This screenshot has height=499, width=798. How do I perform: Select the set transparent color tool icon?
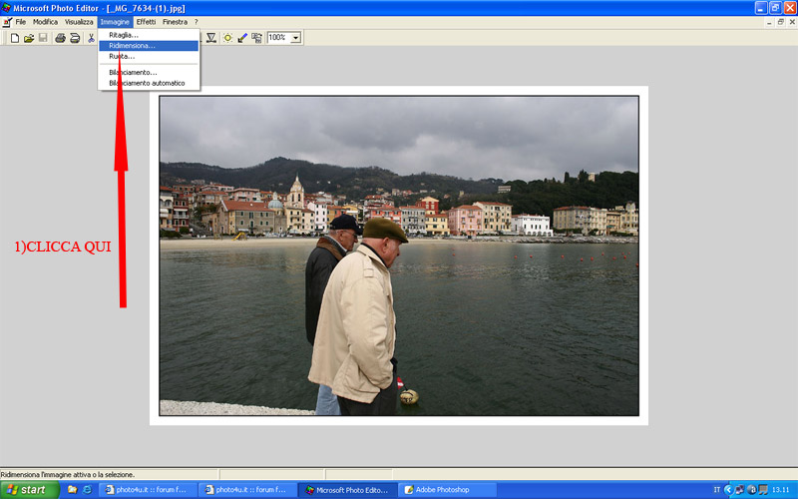pyautogui.click(x=241, y=38)
